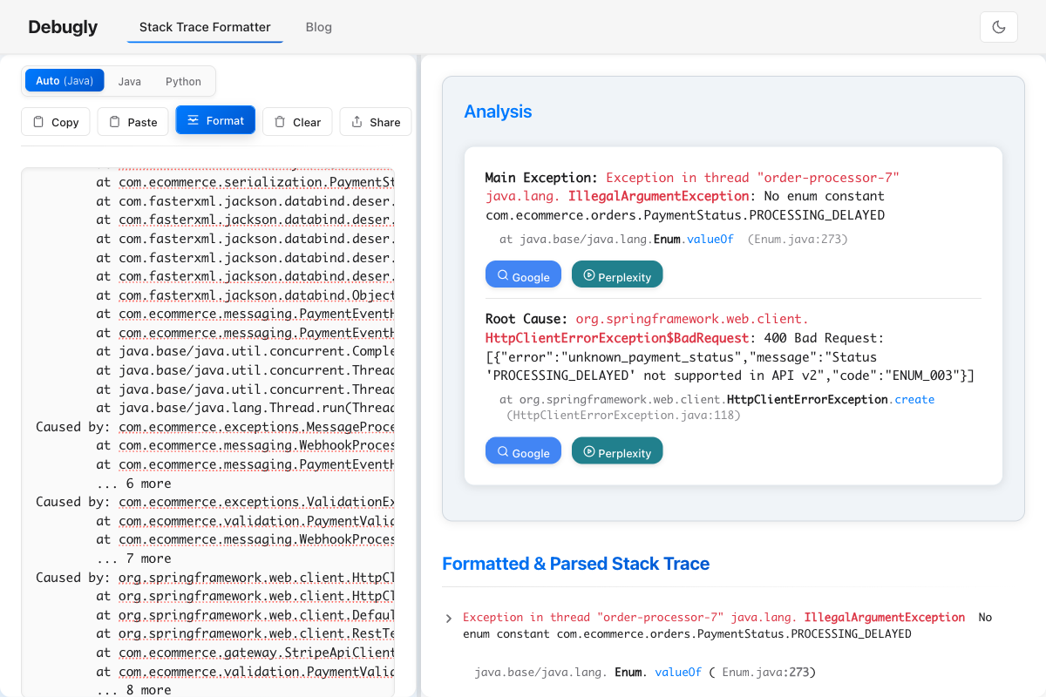Click 'at com.fasterxml.jackson.databind.Object' line
The height and width of the screenshot is (697, 1046).
point(246,295)
